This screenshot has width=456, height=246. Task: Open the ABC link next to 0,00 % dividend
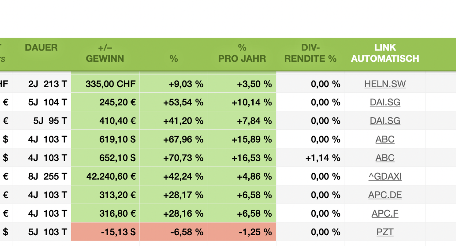click(x=385, y=139)
